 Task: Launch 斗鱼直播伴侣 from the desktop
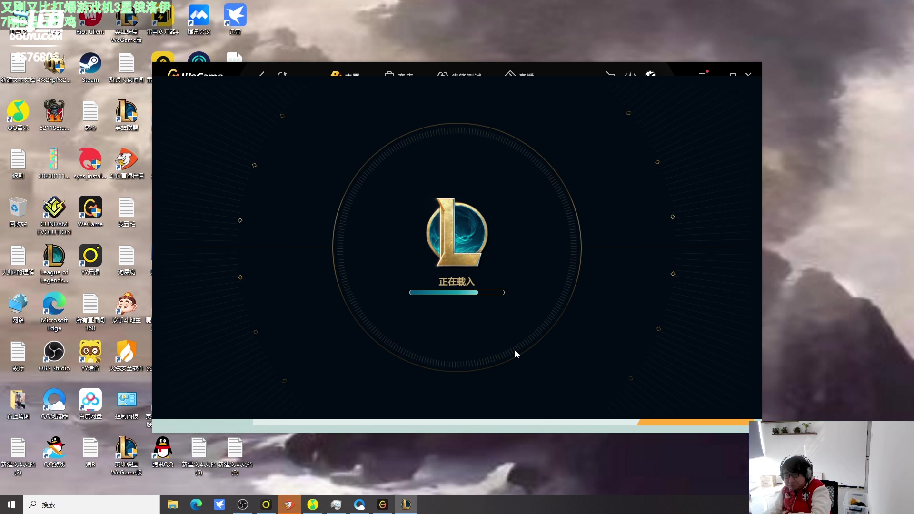[x=126, y=164]
